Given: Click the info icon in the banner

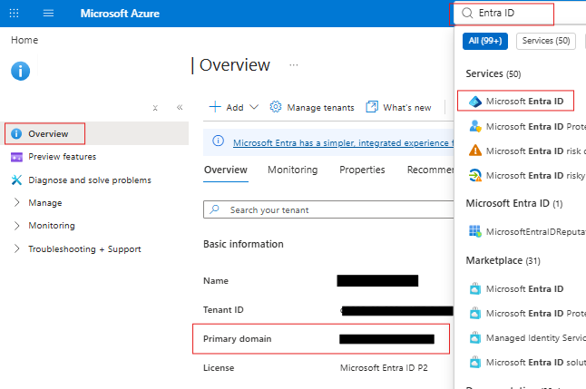Looking at the screenshot, I should (x=219, y=141).
